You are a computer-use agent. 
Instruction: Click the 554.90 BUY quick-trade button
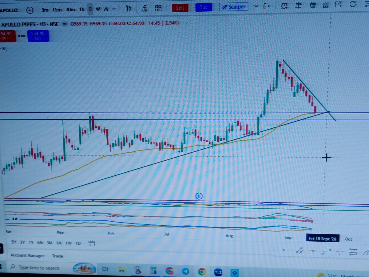[x=38, y=36]
